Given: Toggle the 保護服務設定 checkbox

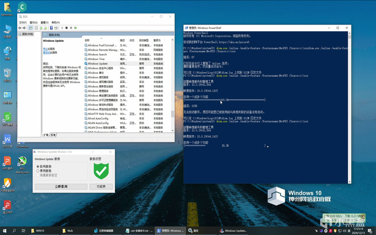Looking at the screenshot, I should tap(38, 175).
